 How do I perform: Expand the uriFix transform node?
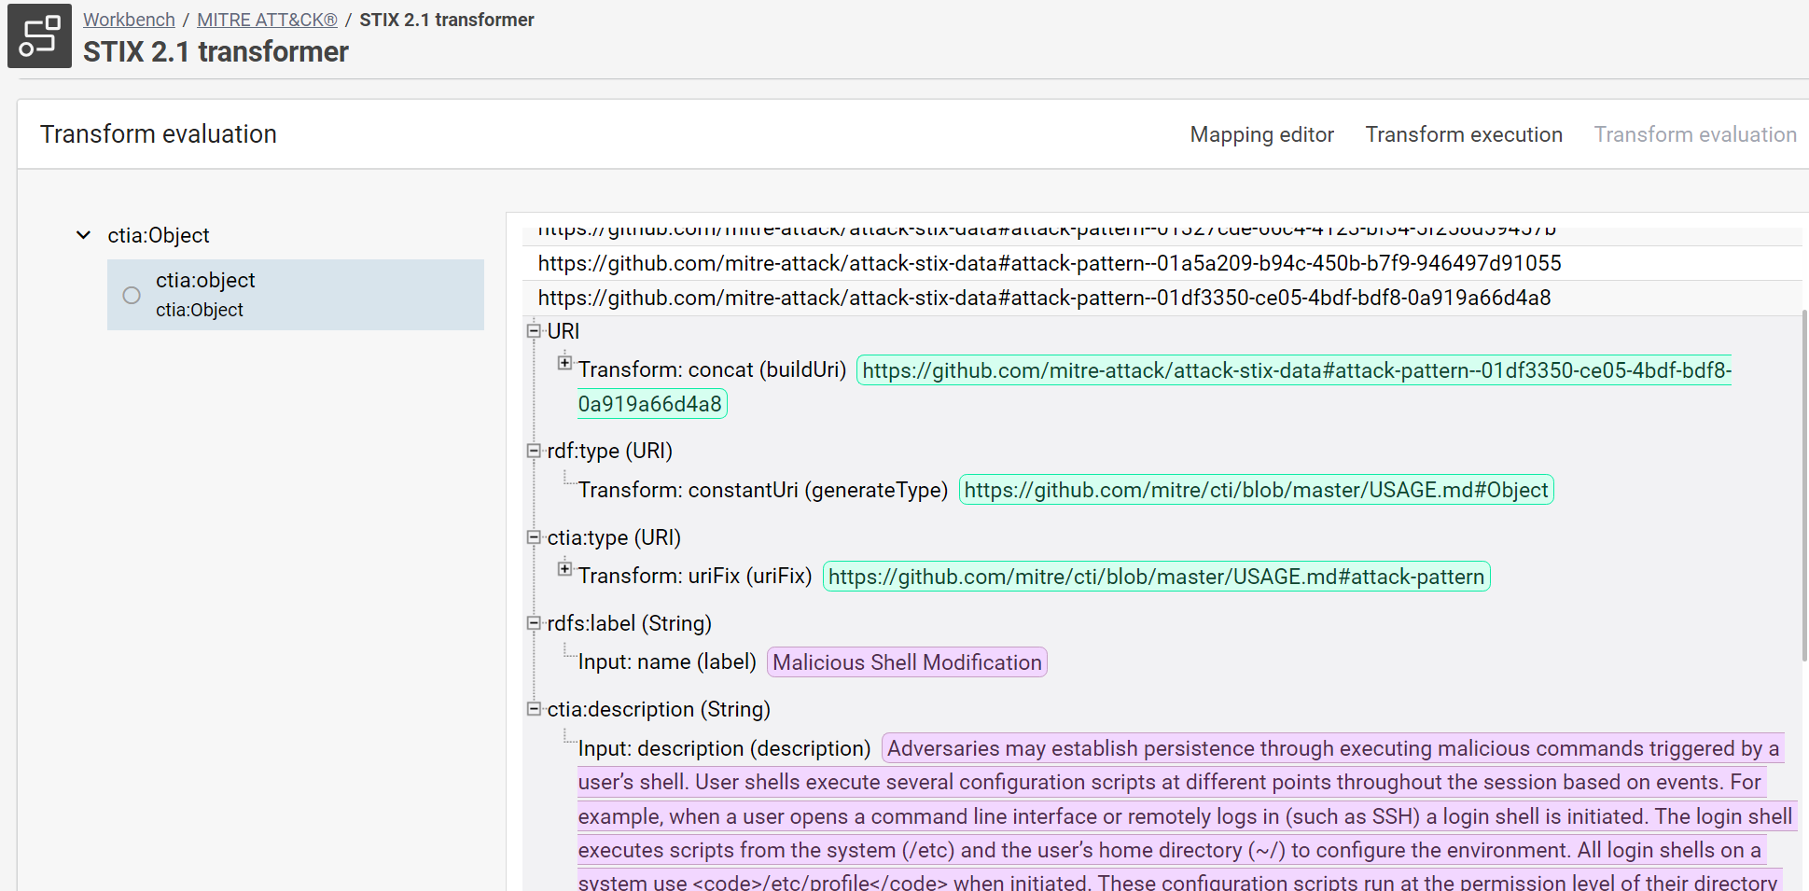tap(564, 569)
